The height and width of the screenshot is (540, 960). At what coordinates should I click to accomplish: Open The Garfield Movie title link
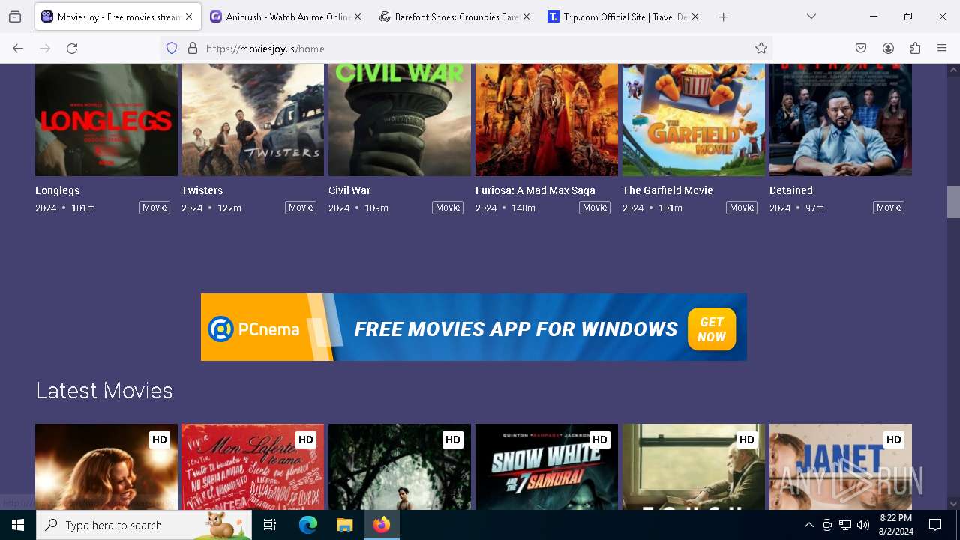coord(667,190)
